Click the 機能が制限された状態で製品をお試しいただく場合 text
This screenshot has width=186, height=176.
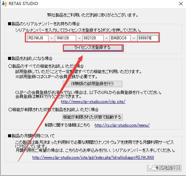click(53, 110)
